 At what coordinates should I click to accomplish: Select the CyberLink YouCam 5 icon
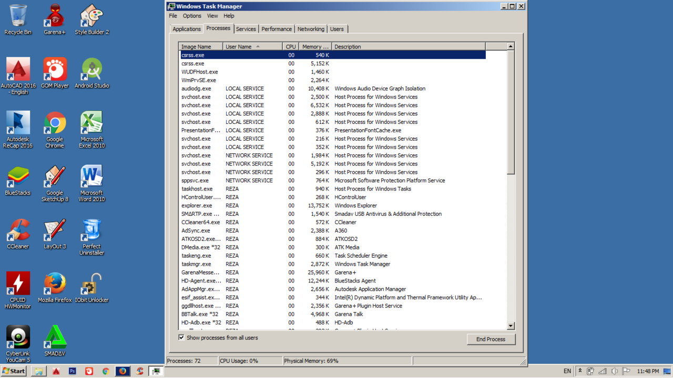click(18, 344)
